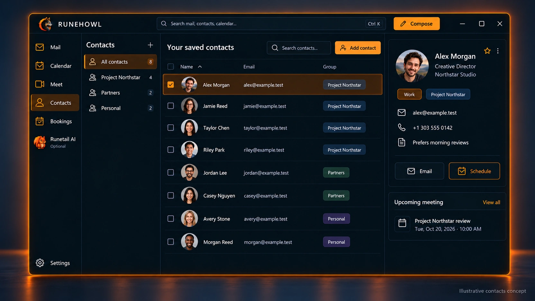Open Meet from the sidebar
The width and height of the screenshot is (535, 301).
(55, 84)
